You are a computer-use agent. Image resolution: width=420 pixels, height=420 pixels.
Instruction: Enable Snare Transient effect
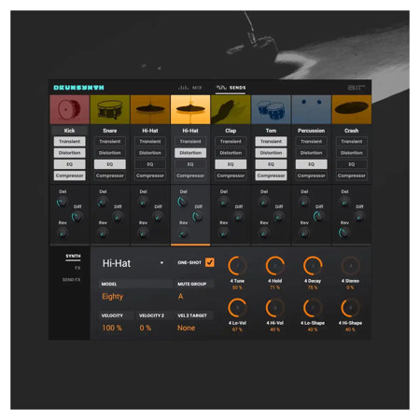pos(110,141)
